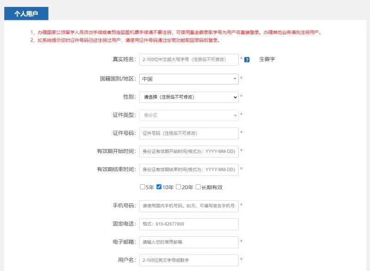Uncheck the 10年 validity checkbox
This screenshot has height=271, width=370.
(158, 187)
